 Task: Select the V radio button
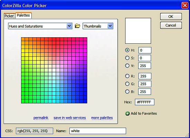point(127,66)
